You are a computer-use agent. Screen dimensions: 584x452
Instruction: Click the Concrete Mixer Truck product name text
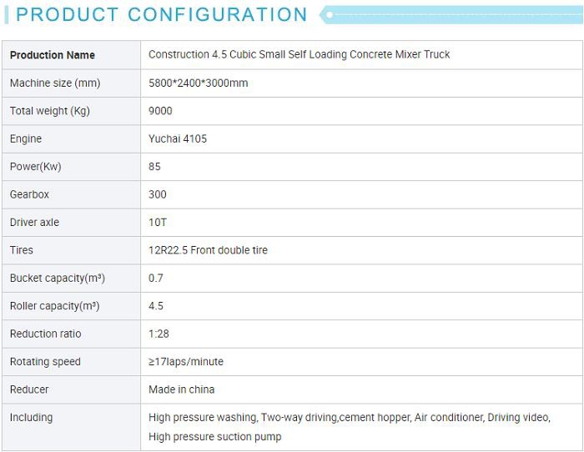pyautogui.click(x=299, y=54)
